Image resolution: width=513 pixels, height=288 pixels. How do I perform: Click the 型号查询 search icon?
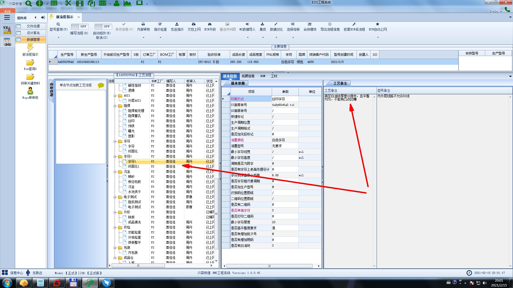pos(58,24)
